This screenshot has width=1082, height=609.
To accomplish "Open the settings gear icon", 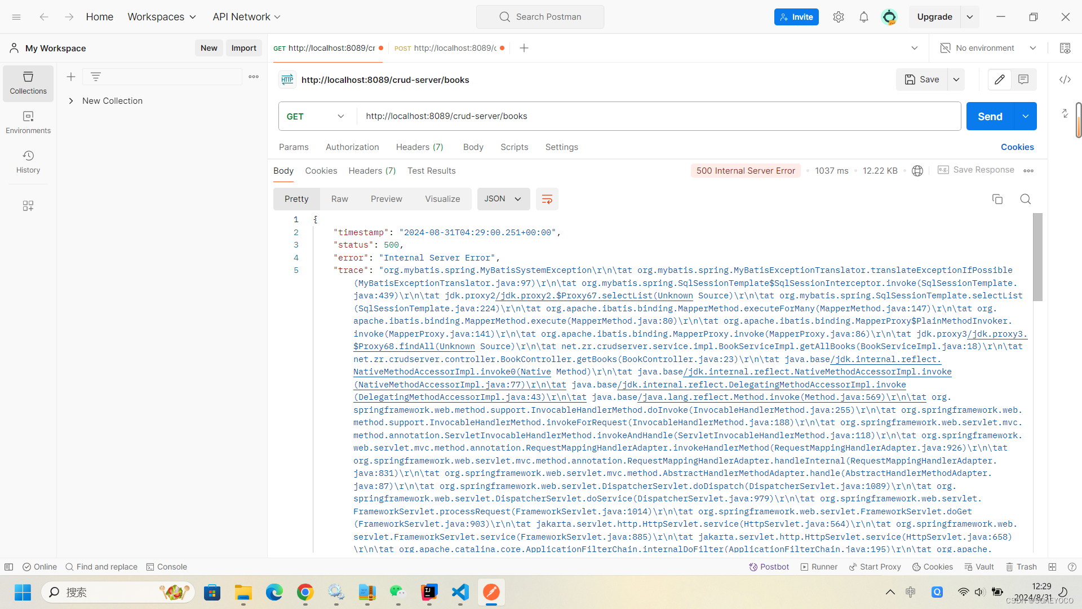I will coord(838,17).
